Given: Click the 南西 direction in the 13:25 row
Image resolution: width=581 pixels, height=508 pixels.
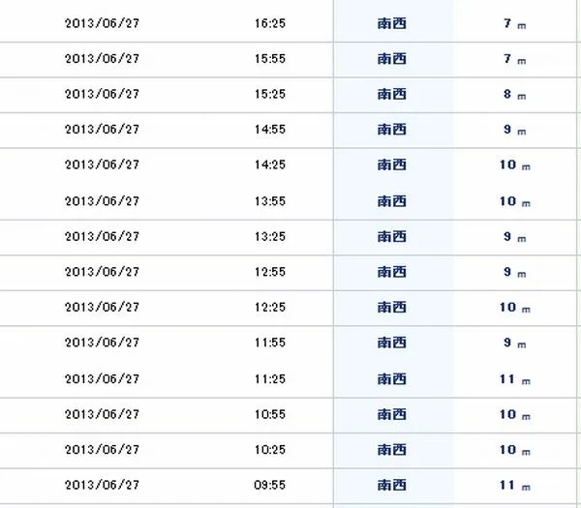Looking at the screenshot, I should (x=391, y=237).
